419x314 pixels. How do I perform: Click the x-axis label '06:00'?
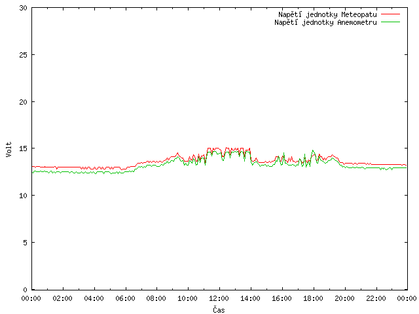[x=125, y=298]
